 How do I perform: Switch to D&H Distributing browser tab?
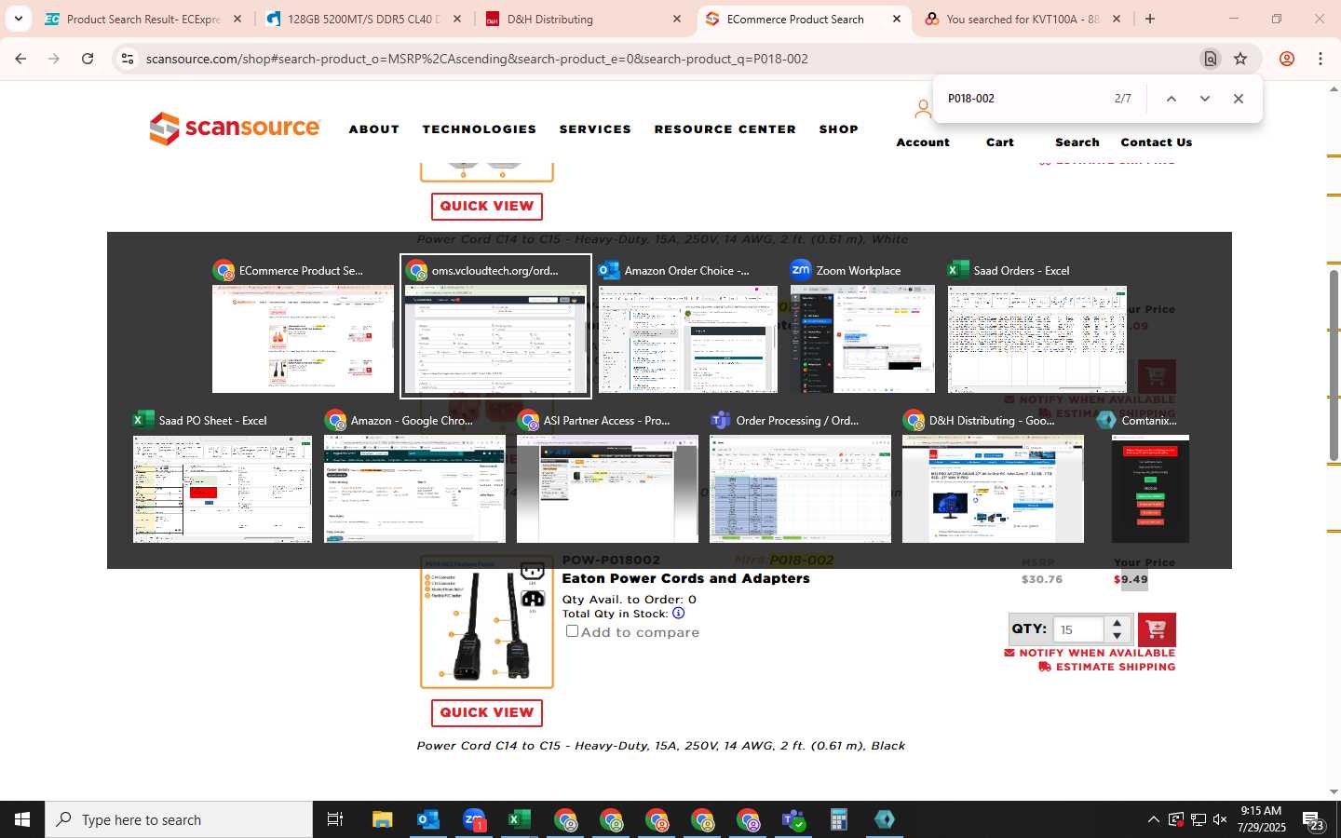tap(584, 19)
